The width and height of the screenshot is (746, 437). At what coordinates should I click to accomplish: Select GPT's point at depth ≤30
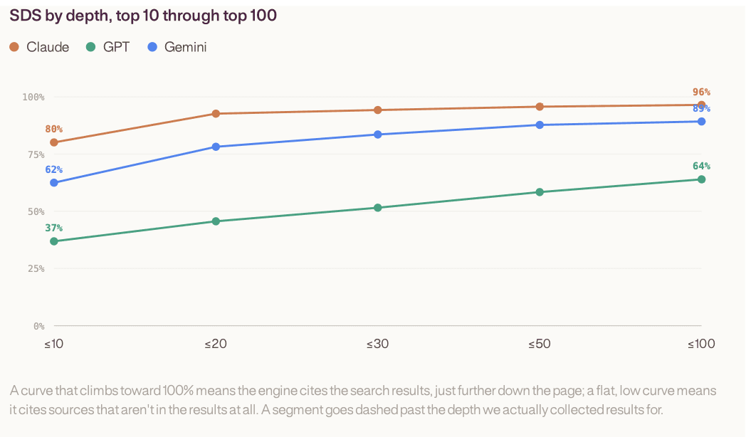[x=378, y=208]
